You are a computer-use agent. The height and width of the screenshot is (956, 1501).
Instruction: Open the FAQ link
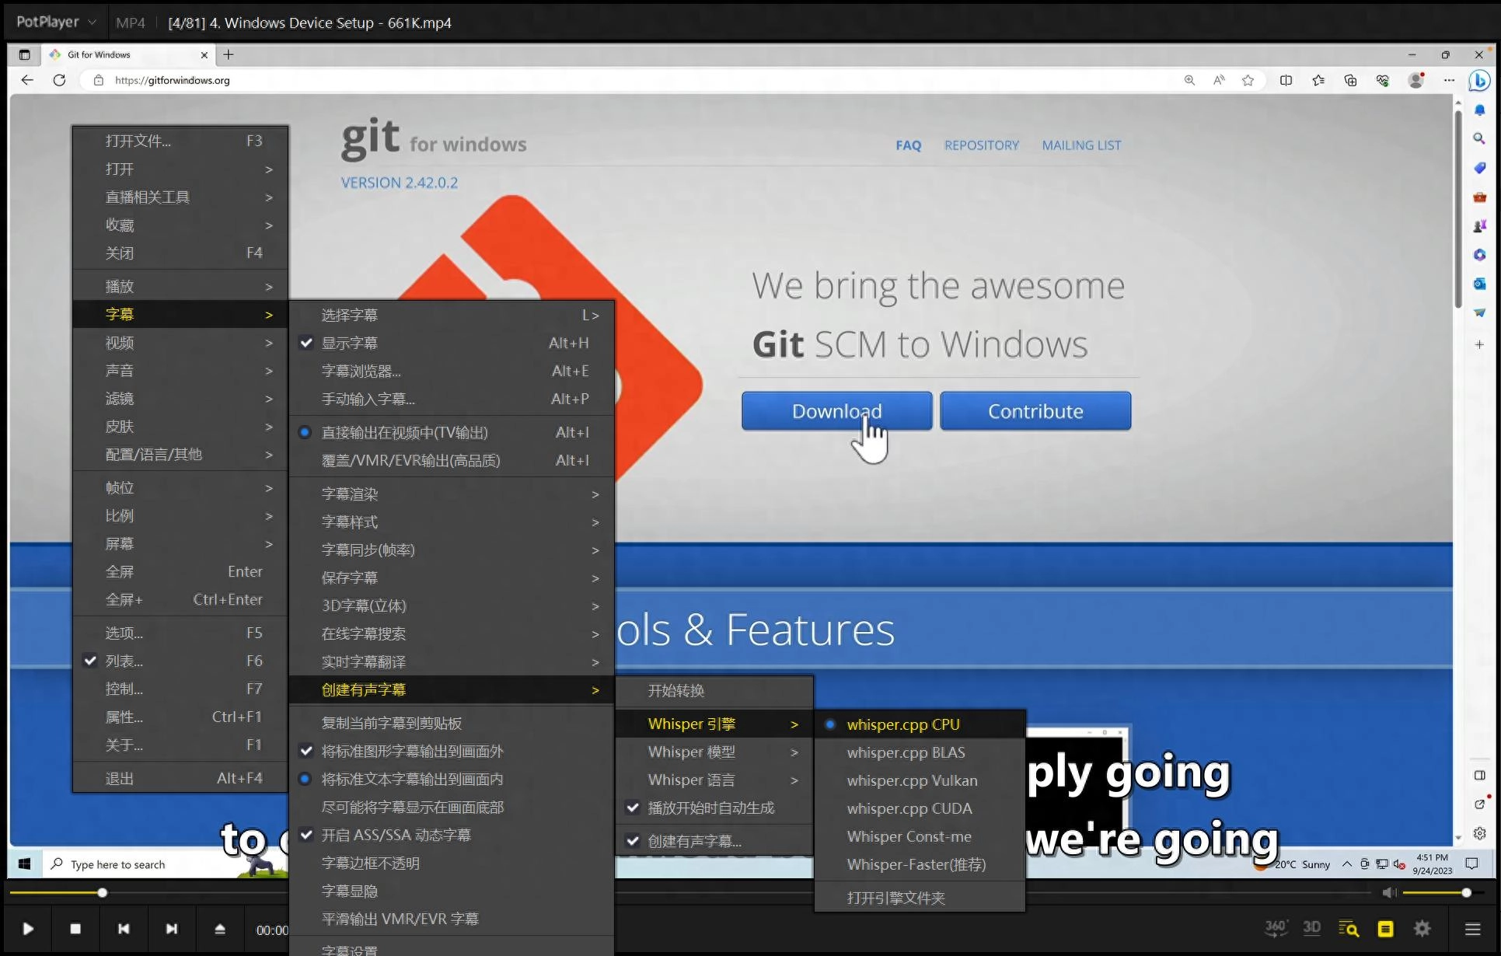coord(908,145)
